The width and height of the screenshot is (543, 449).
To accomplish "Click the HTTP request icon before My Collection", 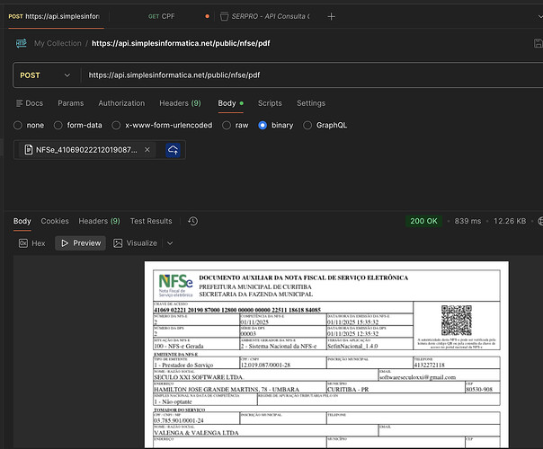I will 21,43.
